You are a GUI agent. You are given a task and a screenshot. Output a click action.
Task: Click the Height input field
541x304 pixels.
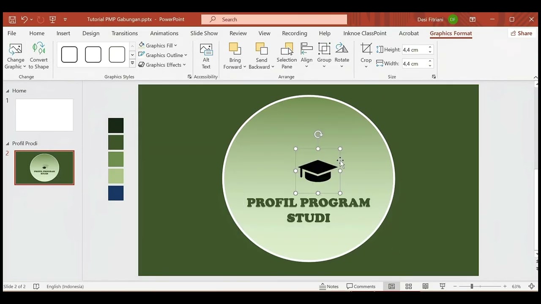(x=414, y=50)
